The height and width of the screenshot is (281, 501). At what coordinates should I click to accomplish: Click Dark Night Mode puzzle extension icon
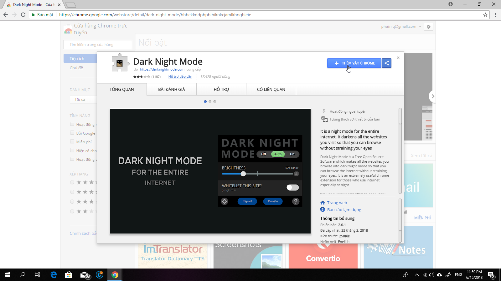(120, 63)
